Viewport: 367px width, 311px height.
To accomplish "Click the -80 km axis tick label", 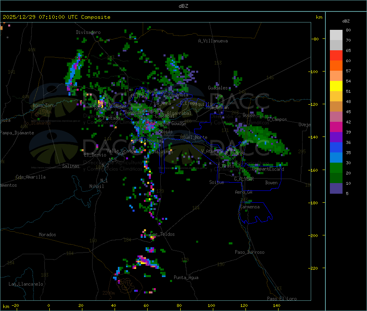I will tap(315, 39).
